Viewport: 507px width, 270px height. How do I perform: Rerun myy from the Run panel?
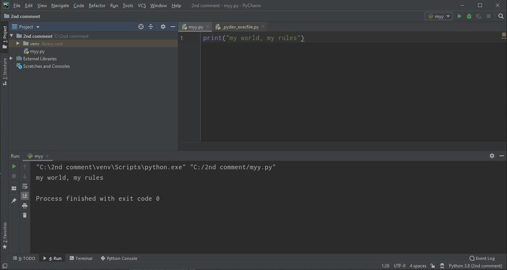tap(14, 167)
